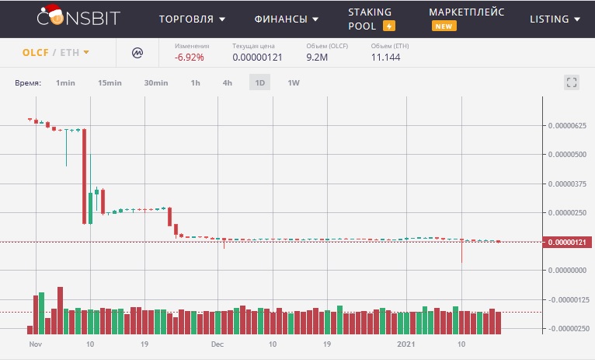Click the lightning bolt Staking Pool badge
Viewport: 595px width, 360px height.
point(389,26)
